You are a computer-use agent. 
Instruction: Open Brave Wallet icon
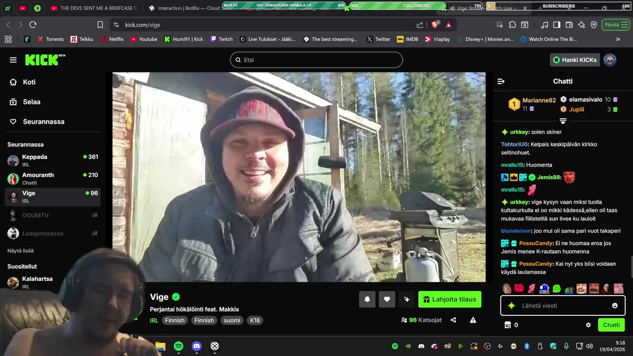point(569,25)
